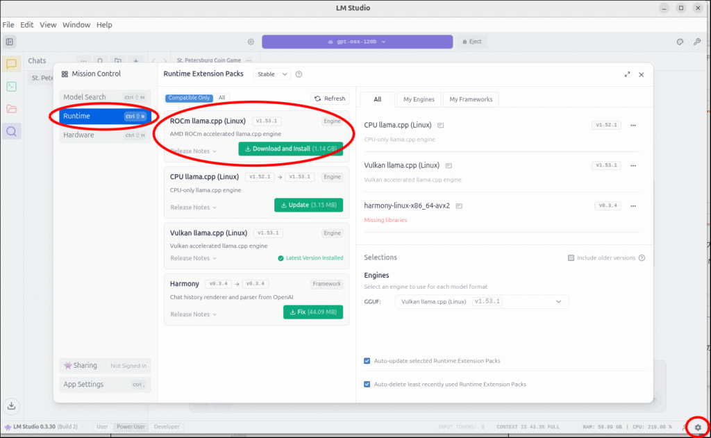Toggle Auto-update selected Runtime Extension Packs
Viewport: 711px width, 438px height.
[367, 361]
